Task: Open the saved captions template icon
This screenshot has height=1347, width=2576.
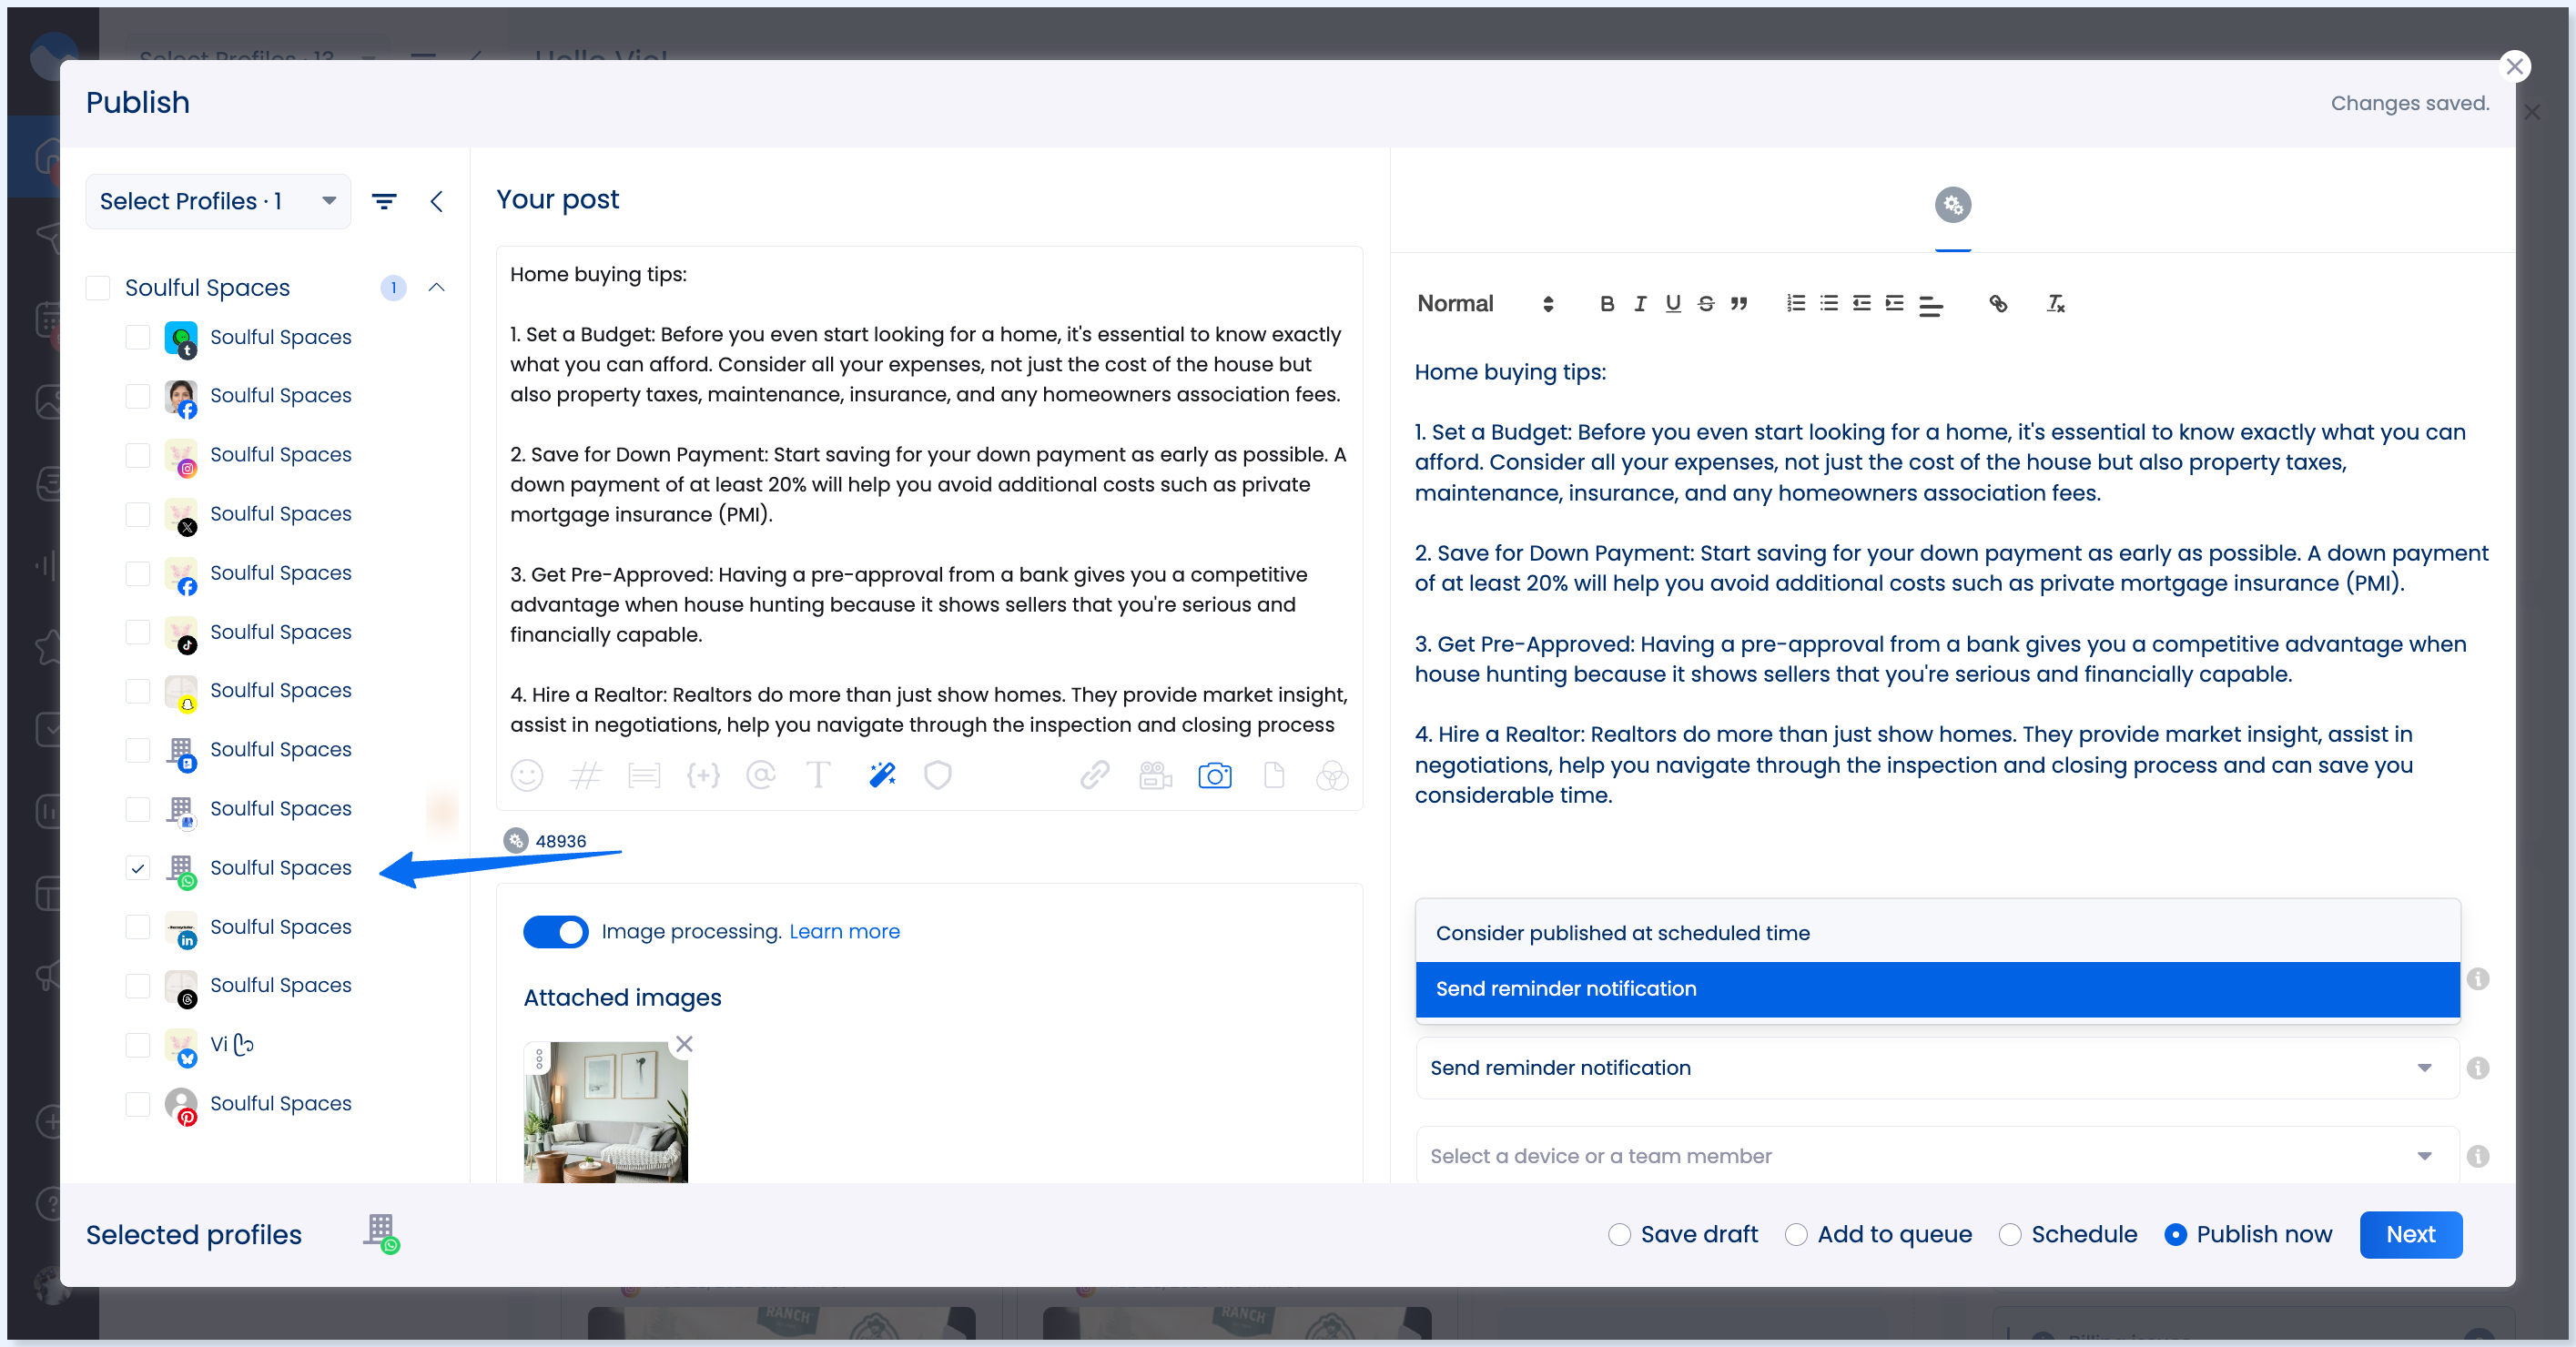Action: coord(644,775)
